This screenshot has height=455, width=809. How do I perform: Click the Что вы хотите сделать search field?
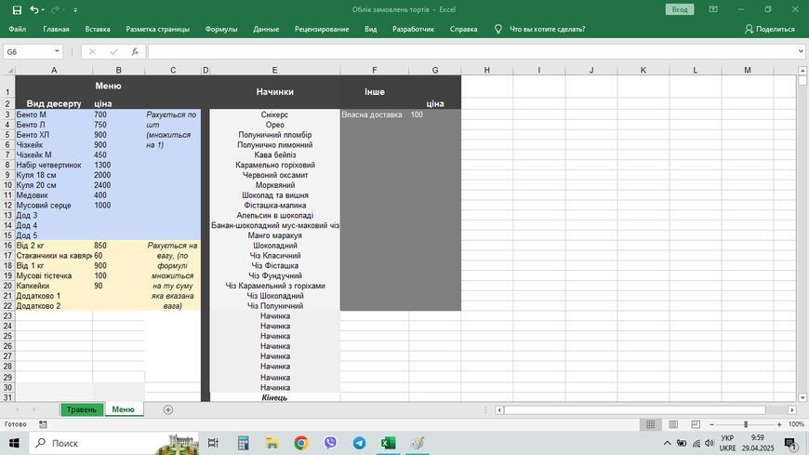point(547,29)
